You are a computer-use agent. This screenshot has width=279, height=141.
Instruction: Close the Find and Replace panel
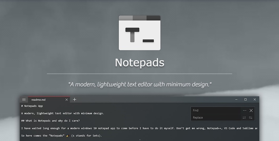point(251,110)
